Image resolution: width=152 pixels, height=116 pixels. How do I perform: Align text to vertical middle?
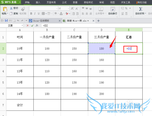pos(87,8)
